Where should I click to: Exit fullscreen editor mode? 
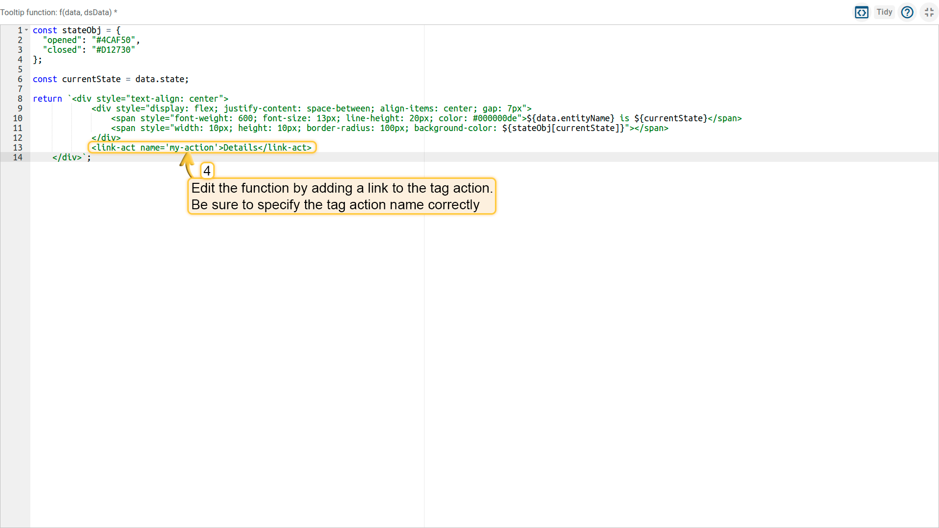(x=929, y=12)
